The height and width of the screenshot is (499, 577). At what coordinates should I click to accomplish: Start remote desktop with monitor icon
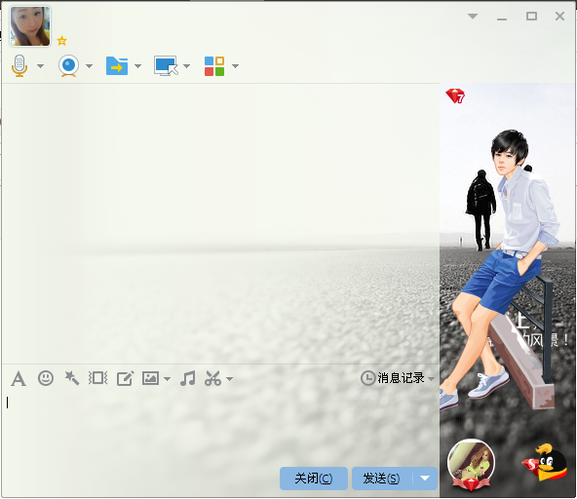tap(166, 66)
